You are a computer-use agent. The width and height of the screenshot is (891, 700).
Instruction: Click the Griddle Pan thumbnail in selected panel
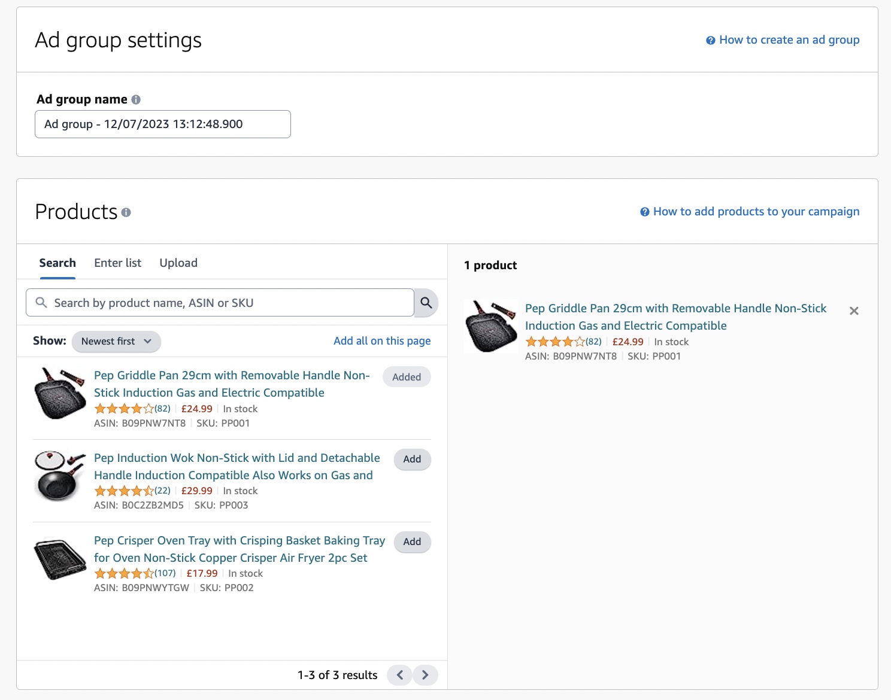coord(491,326)
